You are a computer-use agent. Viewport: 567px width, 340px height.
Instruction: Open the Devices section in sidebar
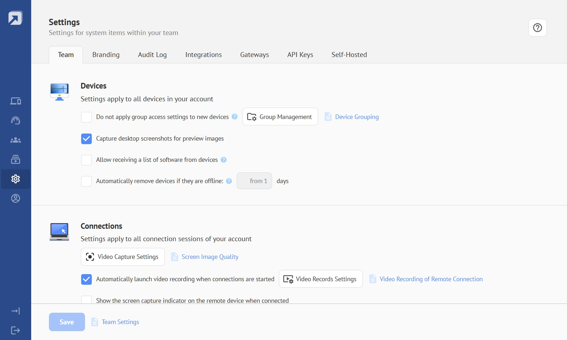click(16, 101)
